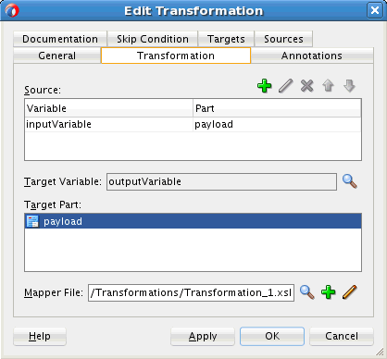Select the General tab
The width and height of the screenshot is (387, 359).
(x=57, y=56)
